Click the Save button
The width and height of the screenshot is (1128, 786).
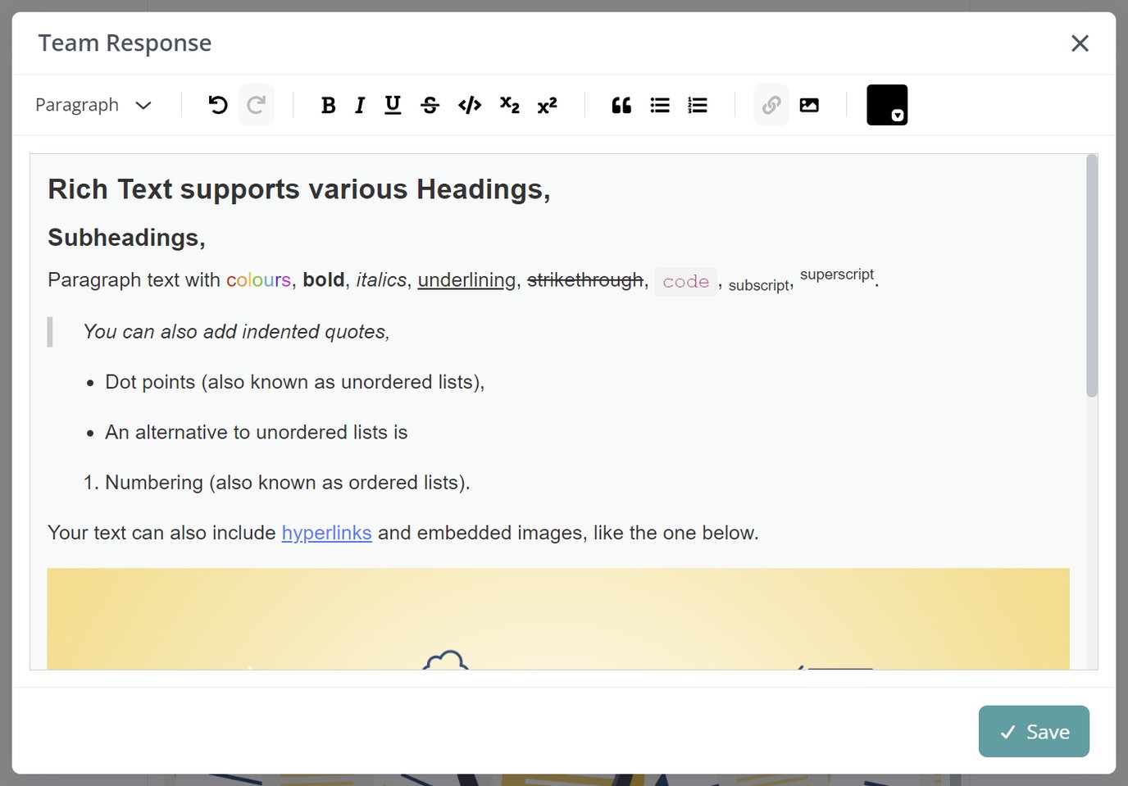point(1033,731)
